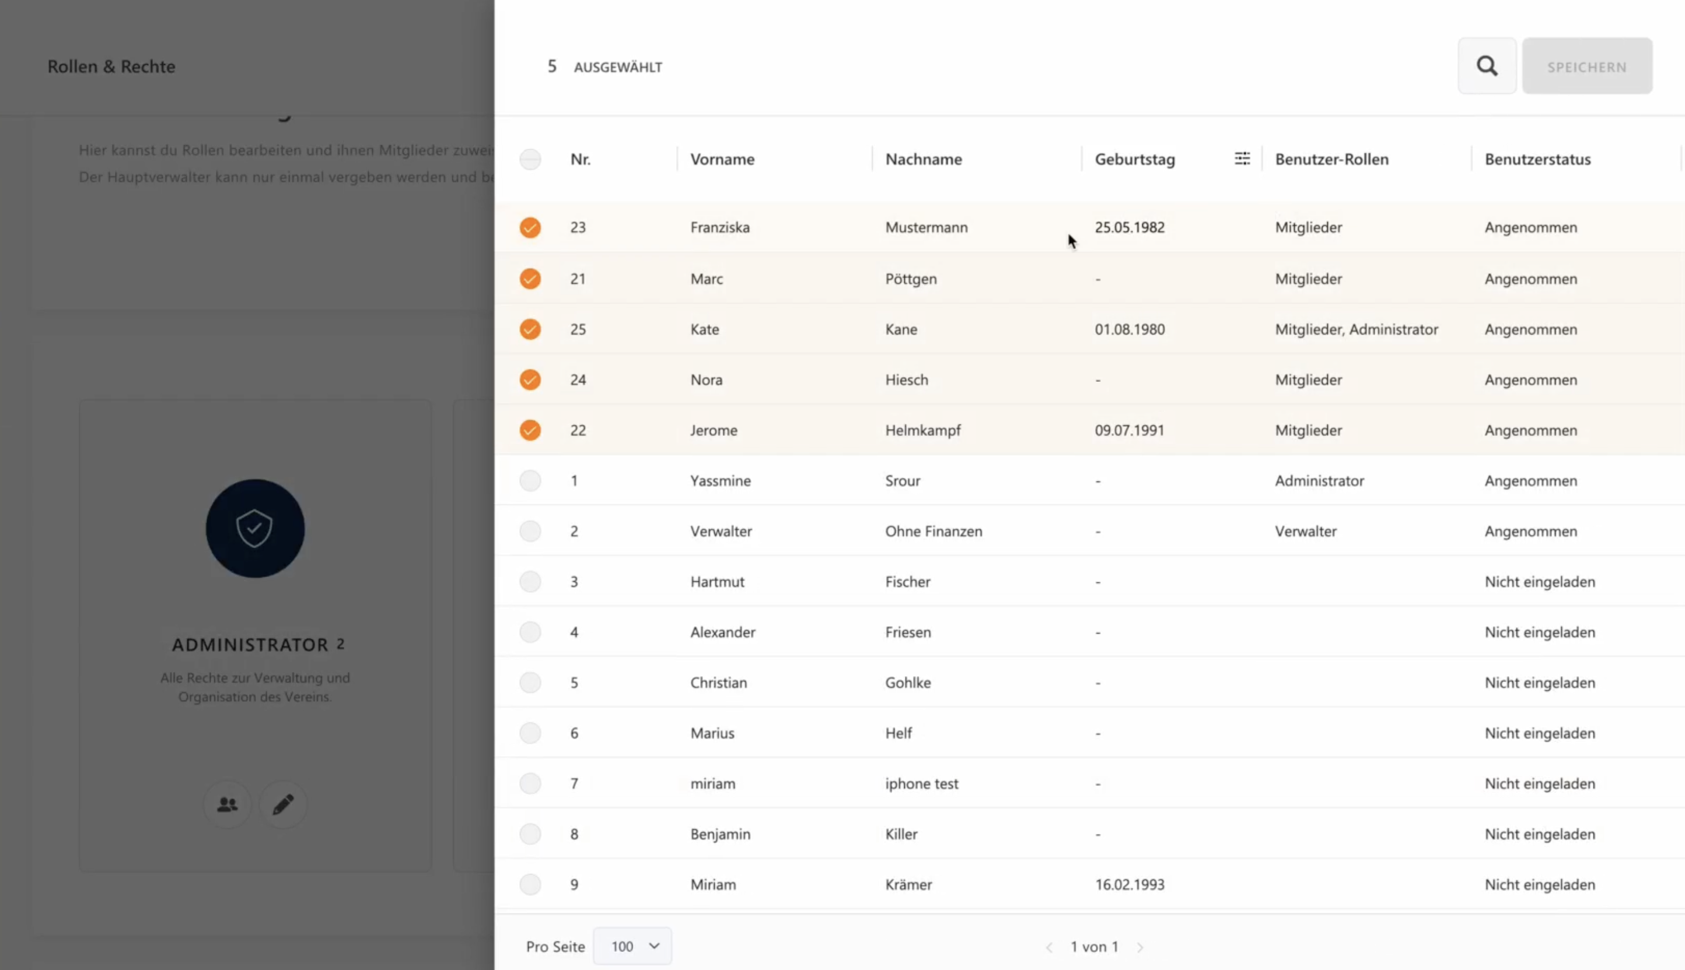This screenshot has width=1685, height=970.
Task: Click the 5 AUSGEWÄHLT counter
Action: click(x=605, y=66)
